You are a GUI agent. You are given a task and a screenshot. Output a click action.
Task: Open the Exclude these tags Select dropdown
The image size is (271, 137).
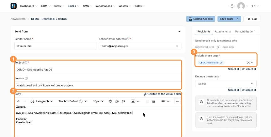226,84
